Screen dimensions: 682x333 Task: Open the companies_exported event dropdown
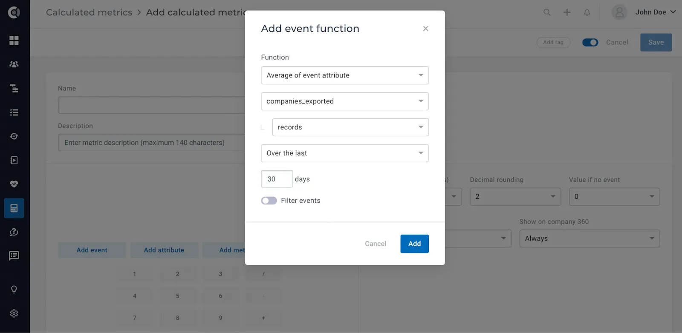[x=345, y=101]
